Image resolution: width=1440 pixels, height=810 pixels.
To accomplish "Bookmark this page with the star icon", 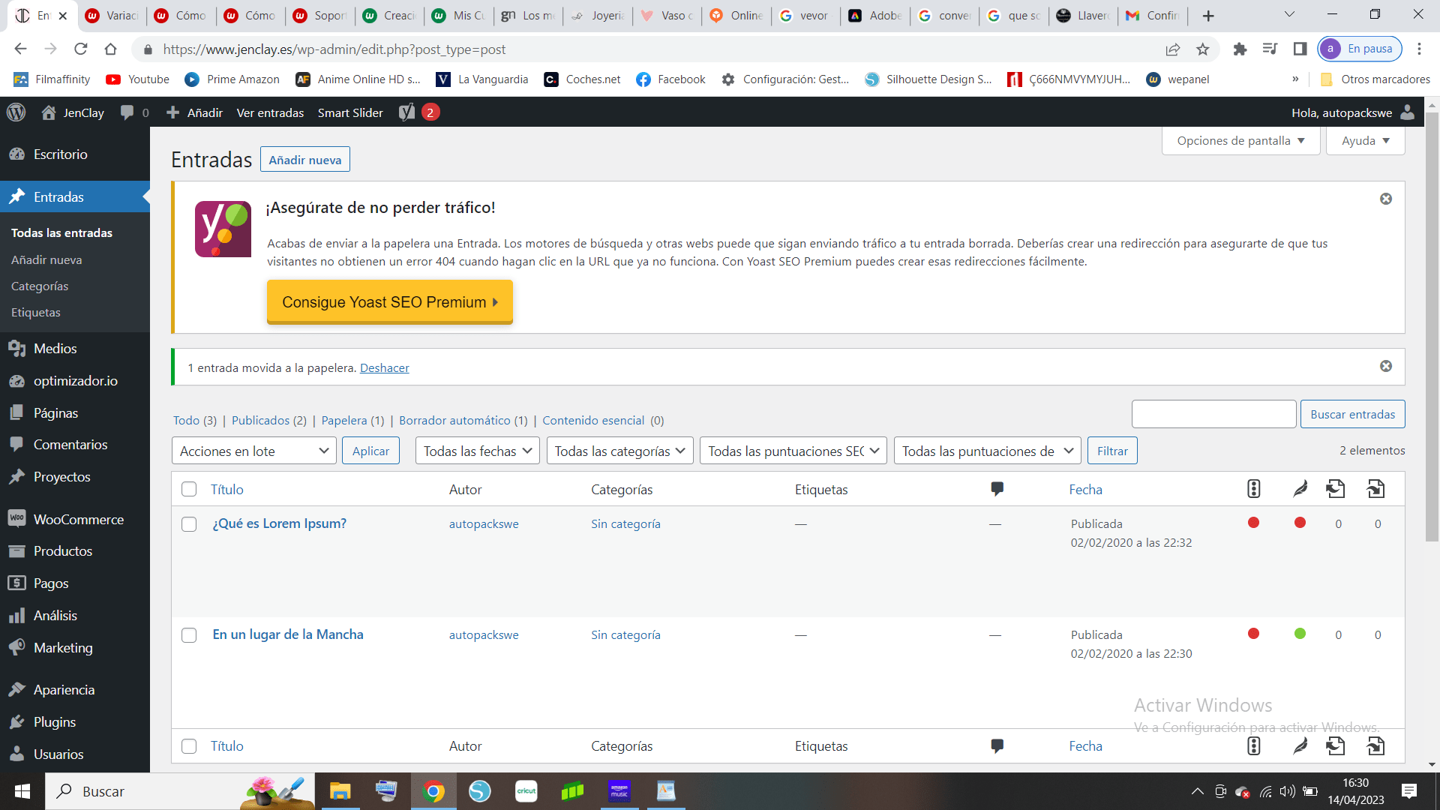I will point(1203,49).
